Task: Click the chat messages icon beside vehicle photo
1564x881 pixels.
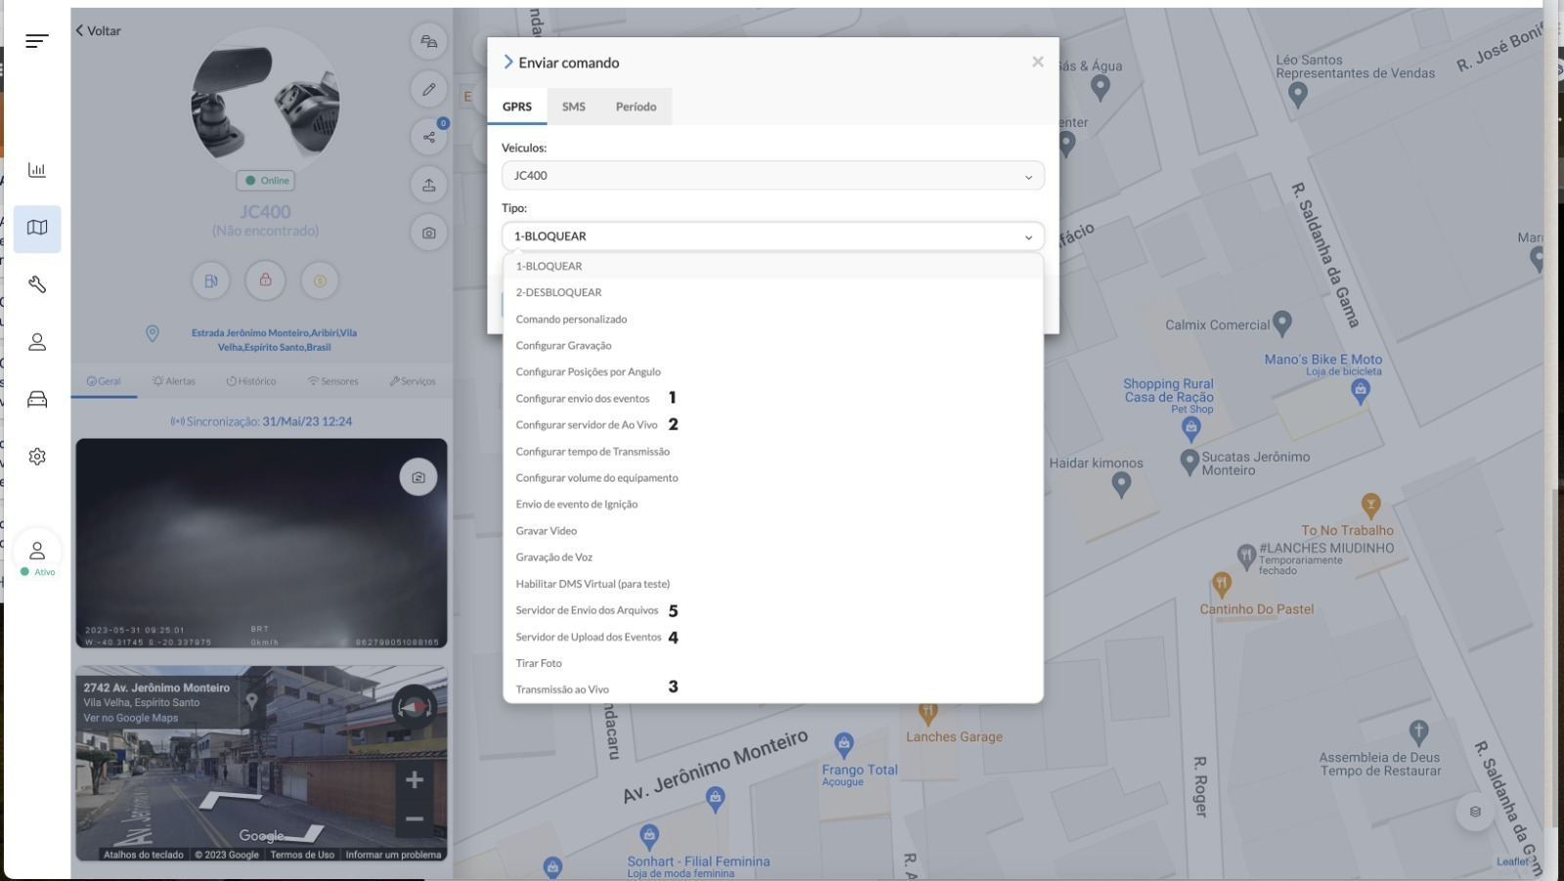Action: (x=429, y=41)
